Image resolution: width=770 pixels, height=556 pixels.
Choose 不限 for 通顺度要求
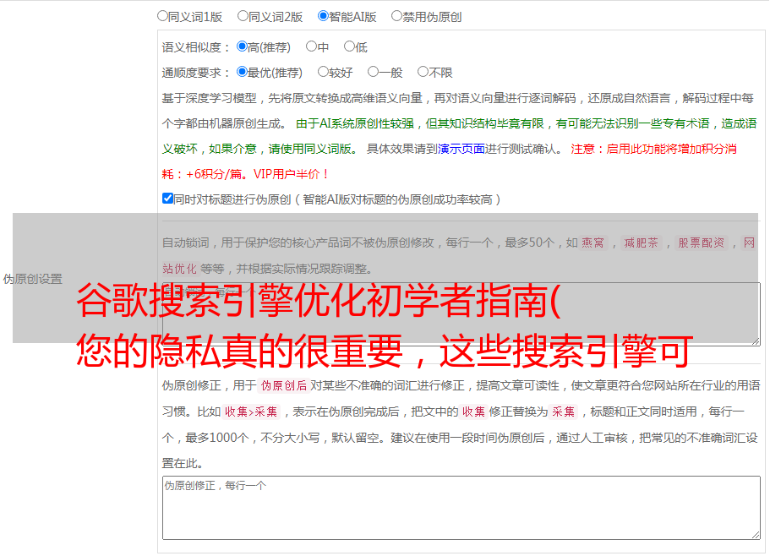423,72
